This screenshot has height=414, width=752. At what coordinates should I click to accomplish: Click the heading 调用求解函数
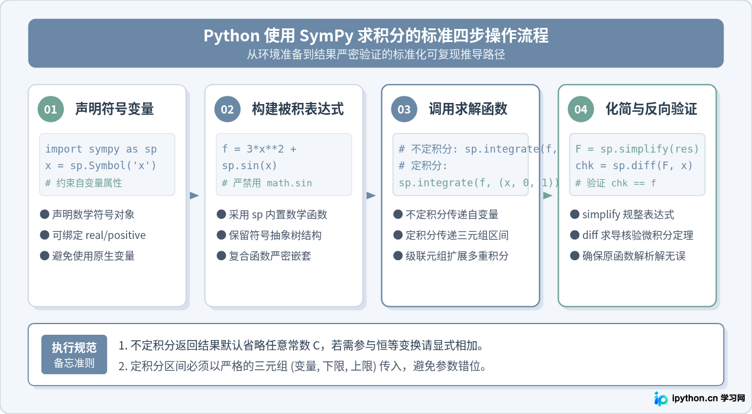(468, 109)
